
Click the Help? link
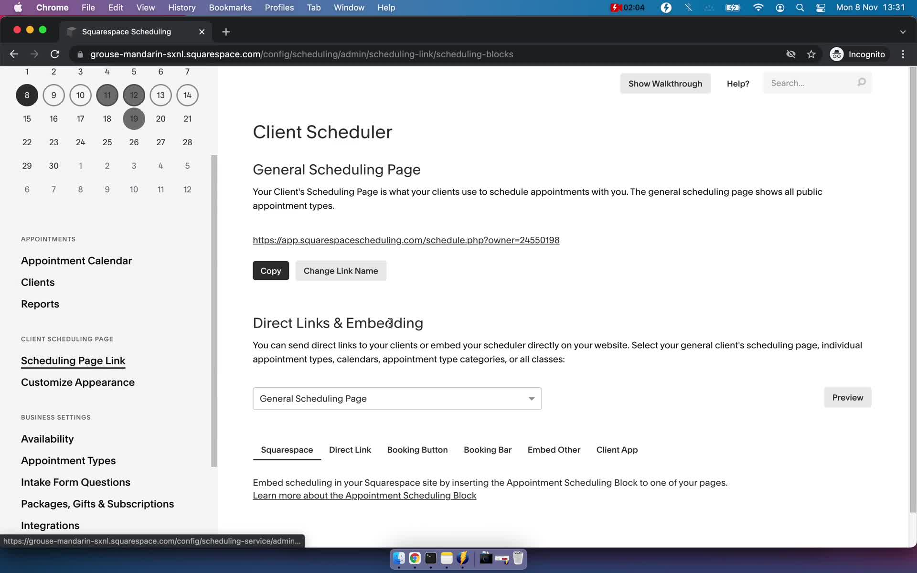click(x=738, y=84)
